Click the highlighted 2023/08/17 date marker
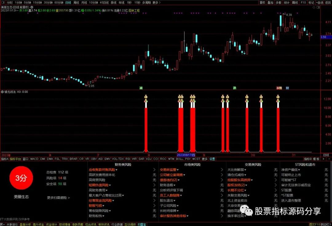Image resolution: width=332 pixels, height=226 pixels. coord(186,155)
